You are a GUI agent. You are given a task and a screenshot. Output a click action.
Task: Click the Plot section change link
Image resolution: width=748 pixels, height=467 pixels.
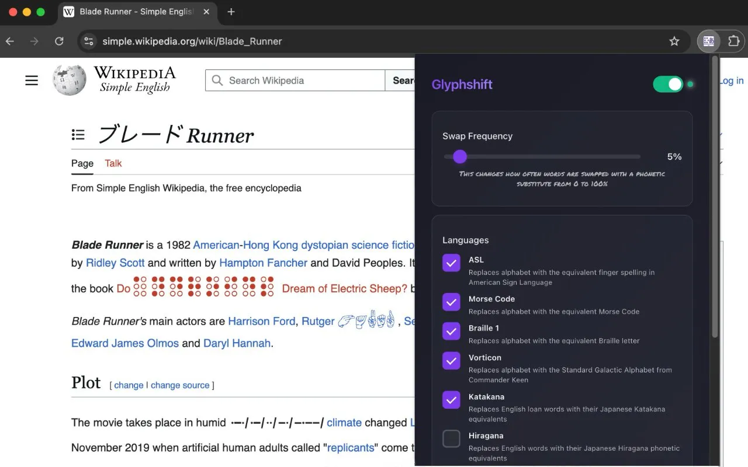[x=129, y=385]
